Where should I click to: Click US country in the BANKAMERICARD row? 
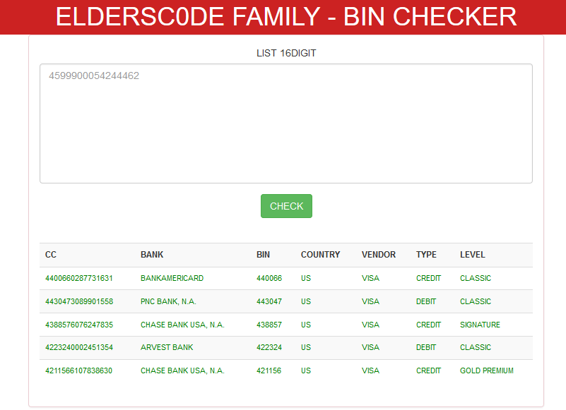(306, 278)
